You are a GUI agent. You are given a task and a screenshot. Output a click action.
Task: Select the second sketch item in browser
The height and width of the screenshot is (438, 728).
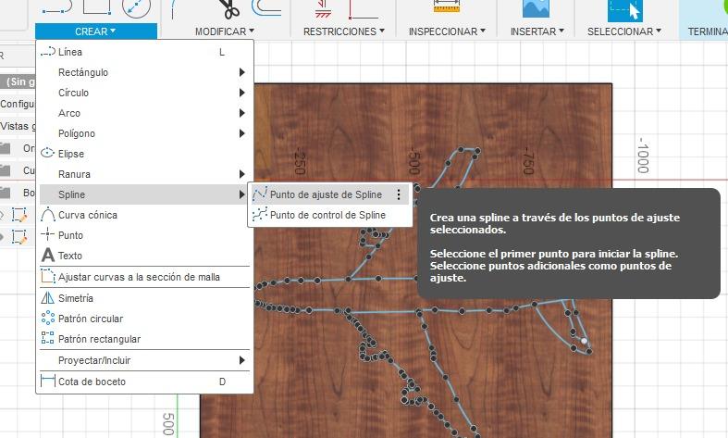[x=19, y=237]
